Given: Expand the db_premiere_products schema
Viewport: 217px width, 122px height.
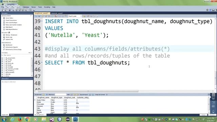Looking at the screenshot, I should 2,69.
